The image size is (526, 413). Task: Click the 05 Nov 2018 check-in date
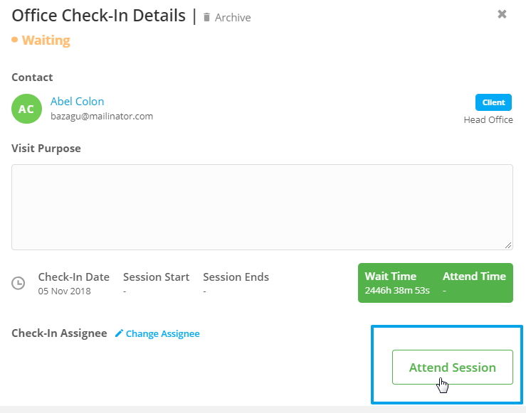pyautogui.click(x=64, y=291)
